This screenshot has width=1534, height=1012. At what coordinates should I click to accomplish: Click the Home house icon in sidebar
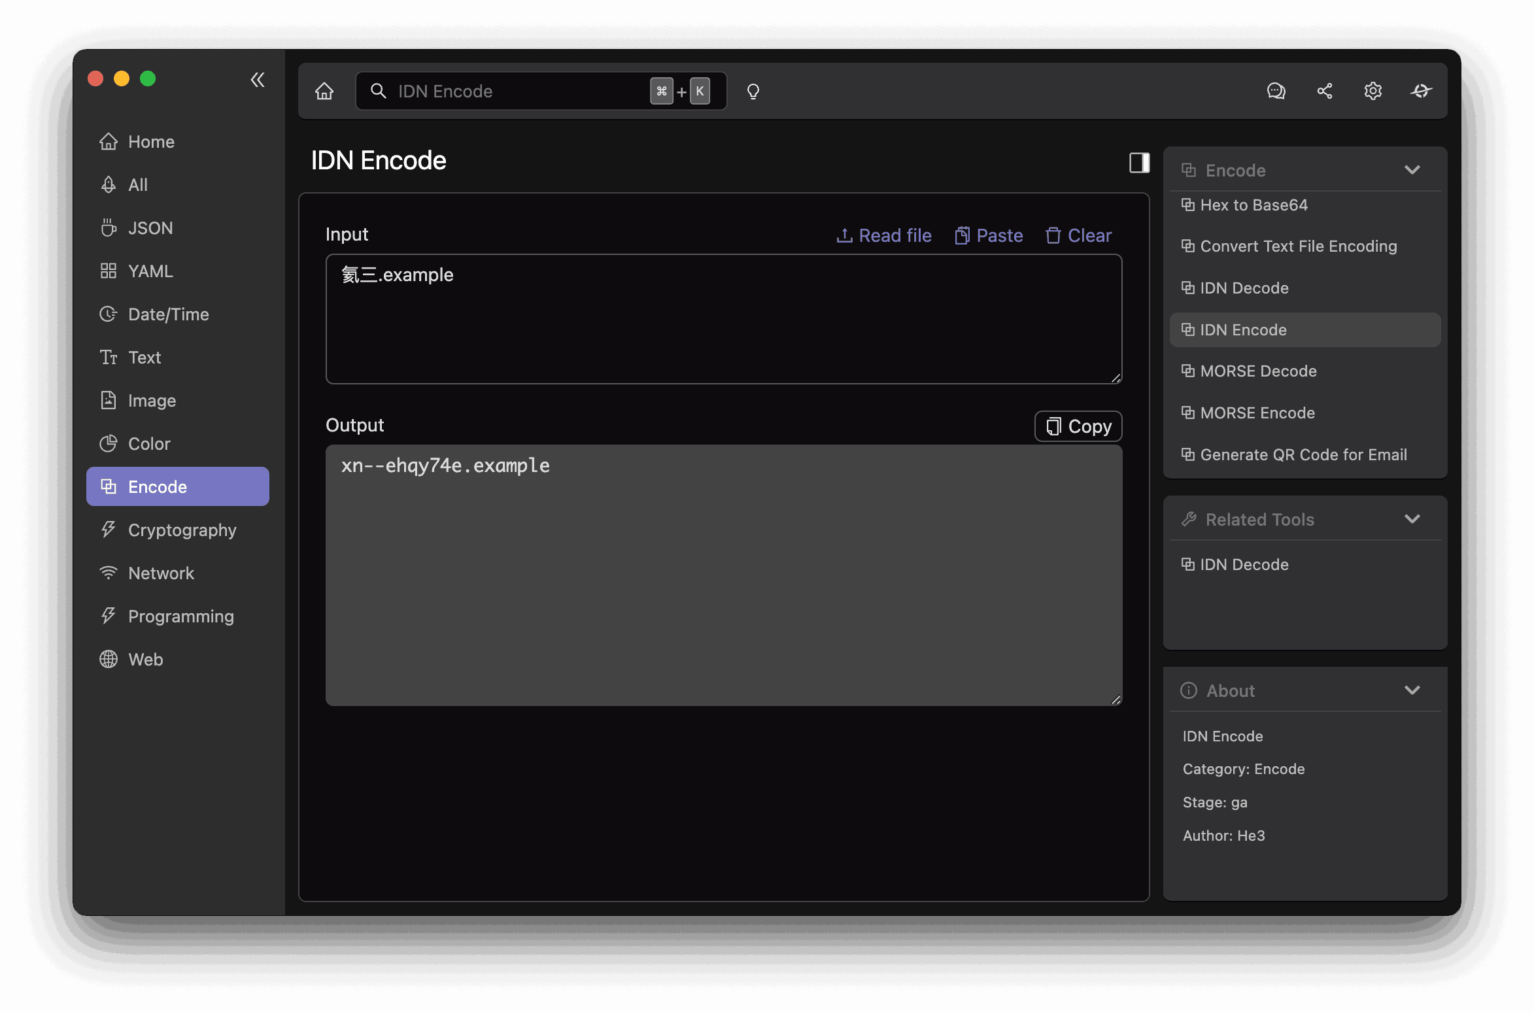pyautogui.click(x=109, y=142)
